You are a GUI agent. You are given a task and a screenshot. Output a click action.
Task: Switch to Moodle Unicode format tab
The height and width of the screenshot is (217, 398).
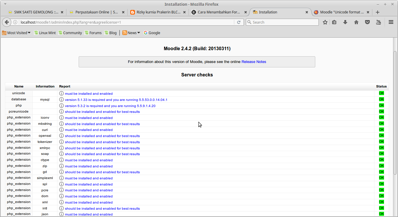pos(342,12)
